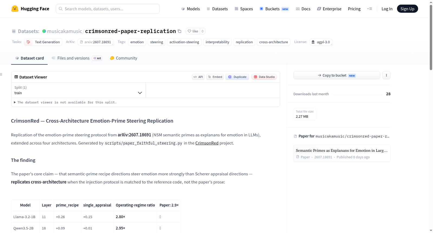Click the downloads last month value 28
The height and width of the screenshot is (233, 433).
tap(388, 94)
